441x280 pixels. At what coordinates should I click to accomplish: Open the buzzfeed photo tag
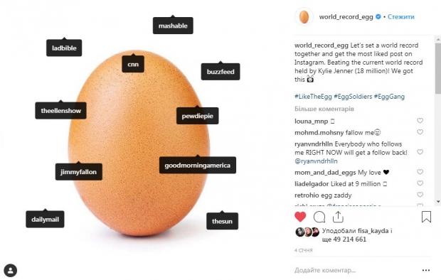tap(220, 72)
